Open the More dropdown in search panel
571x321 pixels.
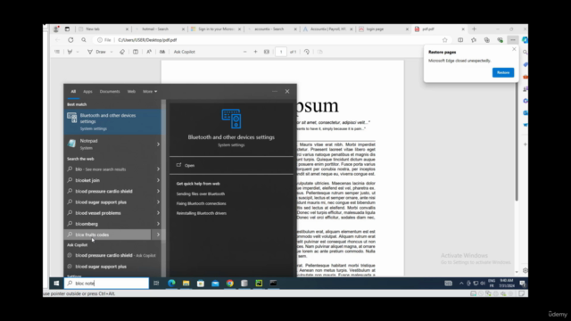(150, 91)
